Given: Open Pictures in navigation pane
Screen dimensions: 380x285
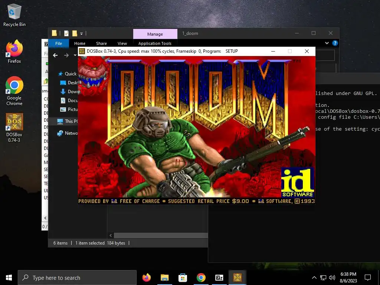Looking at the screenshot, I should click(69, 109).
